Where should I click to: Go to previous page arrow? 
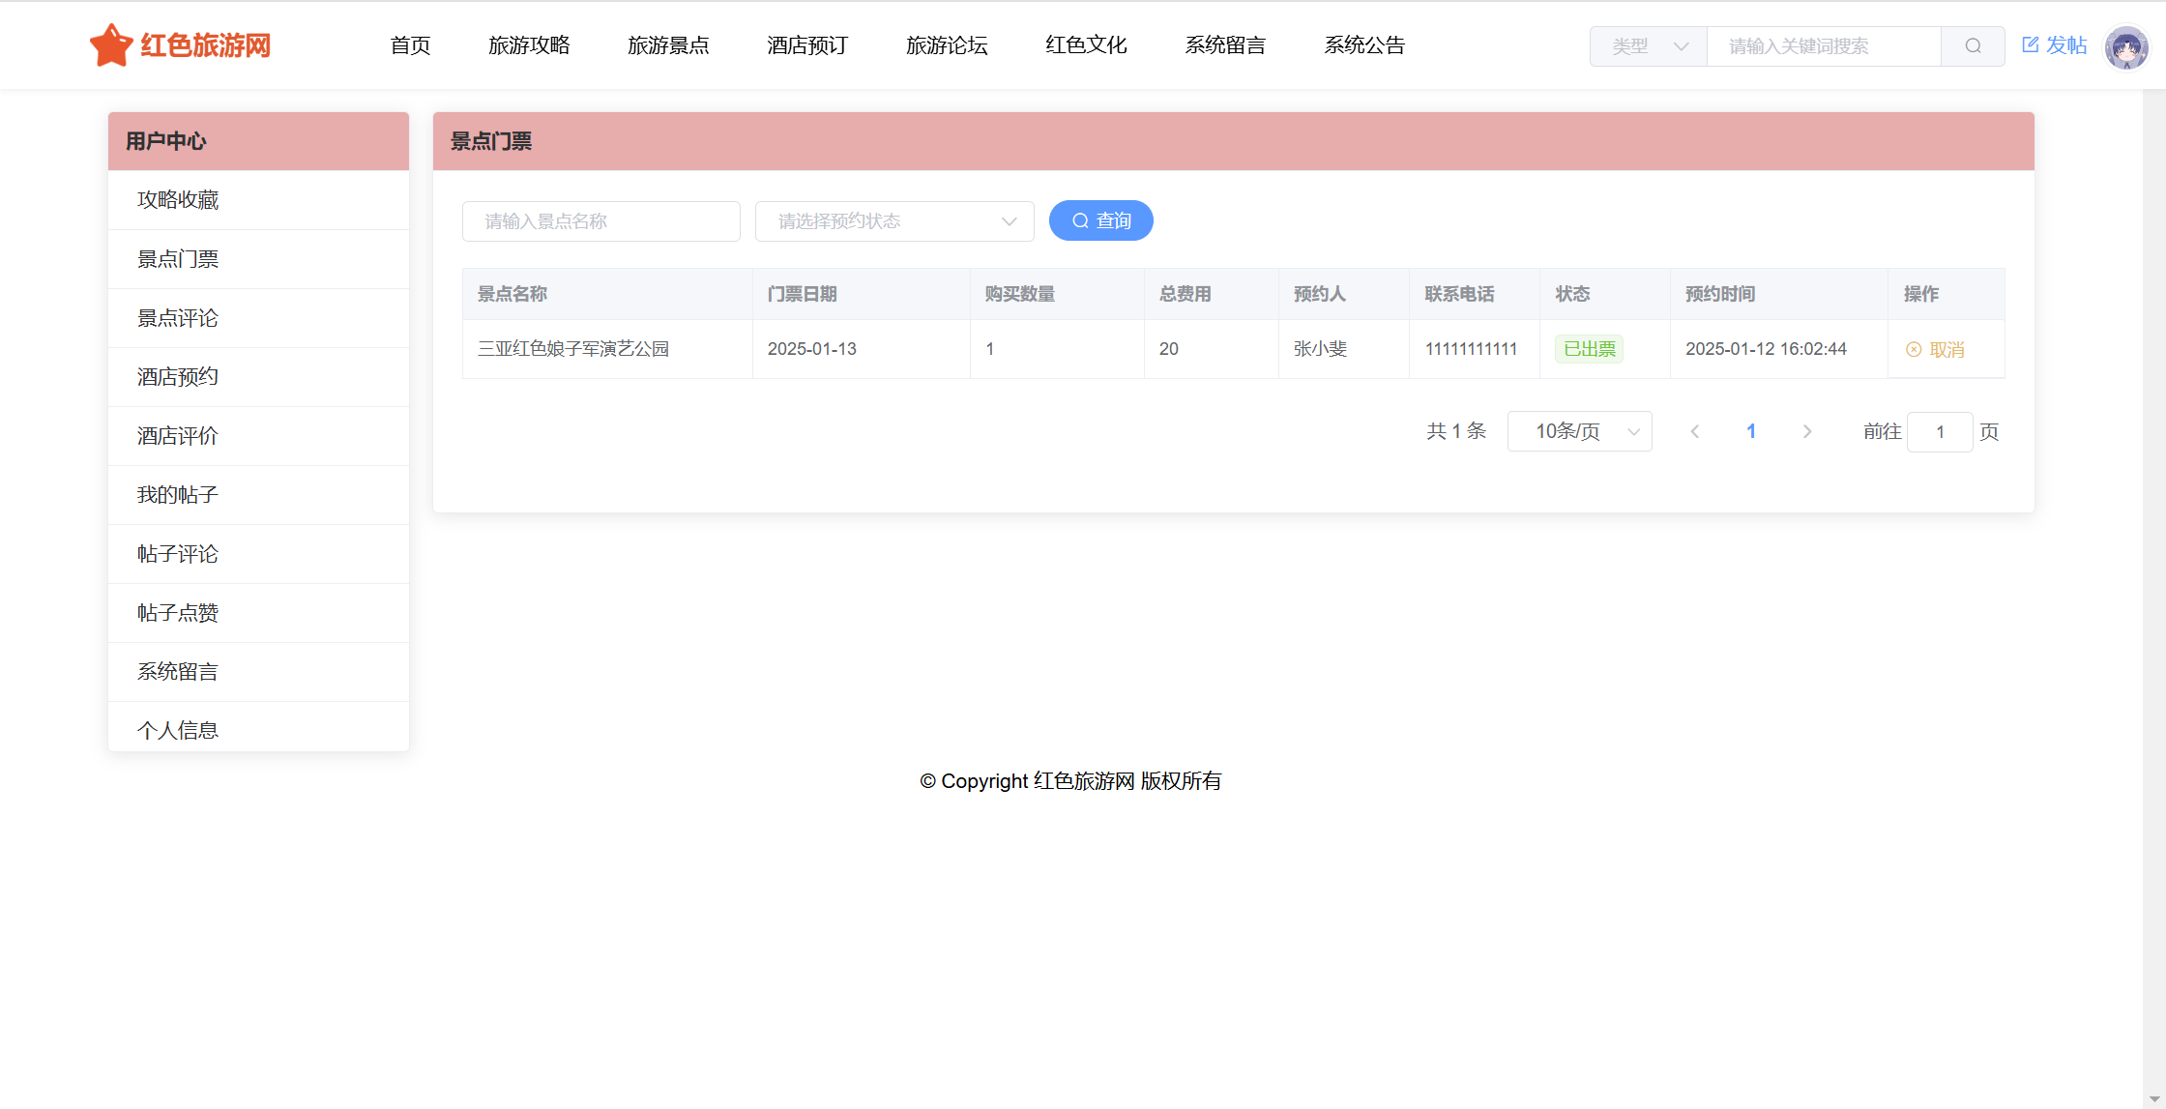pyautogui.click(x=1694, y=431)
